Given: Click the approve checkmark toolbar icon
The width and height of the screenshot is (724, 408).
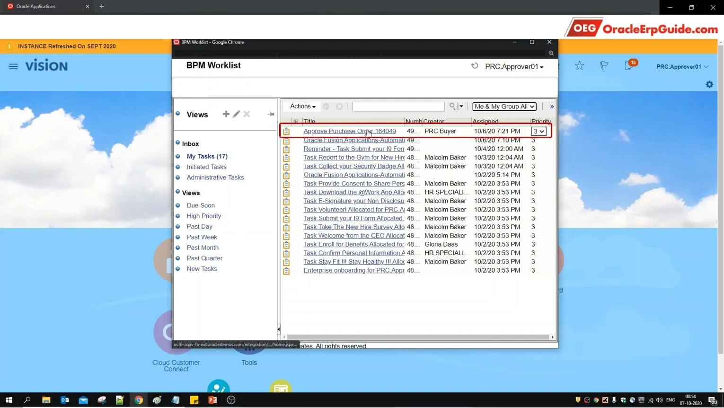Looking at the screenshot, I should coord(326,106).
